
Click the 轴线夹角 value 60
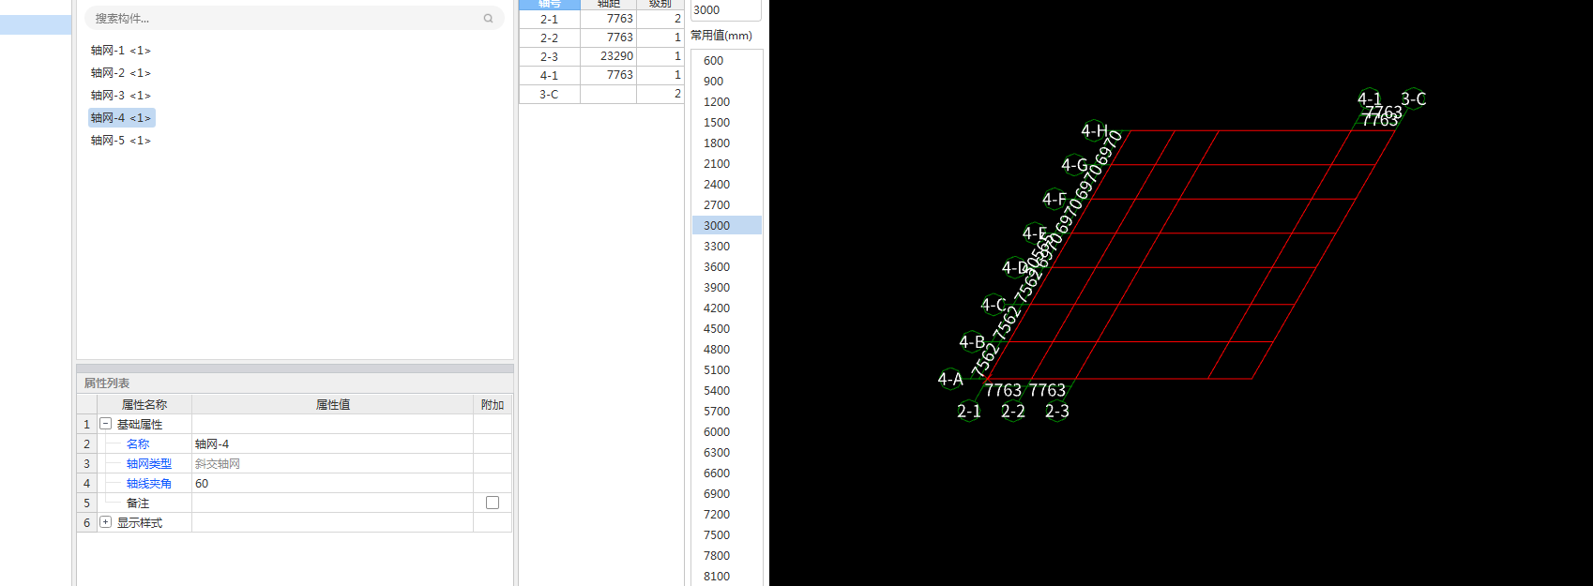click(x=332, y=483)
